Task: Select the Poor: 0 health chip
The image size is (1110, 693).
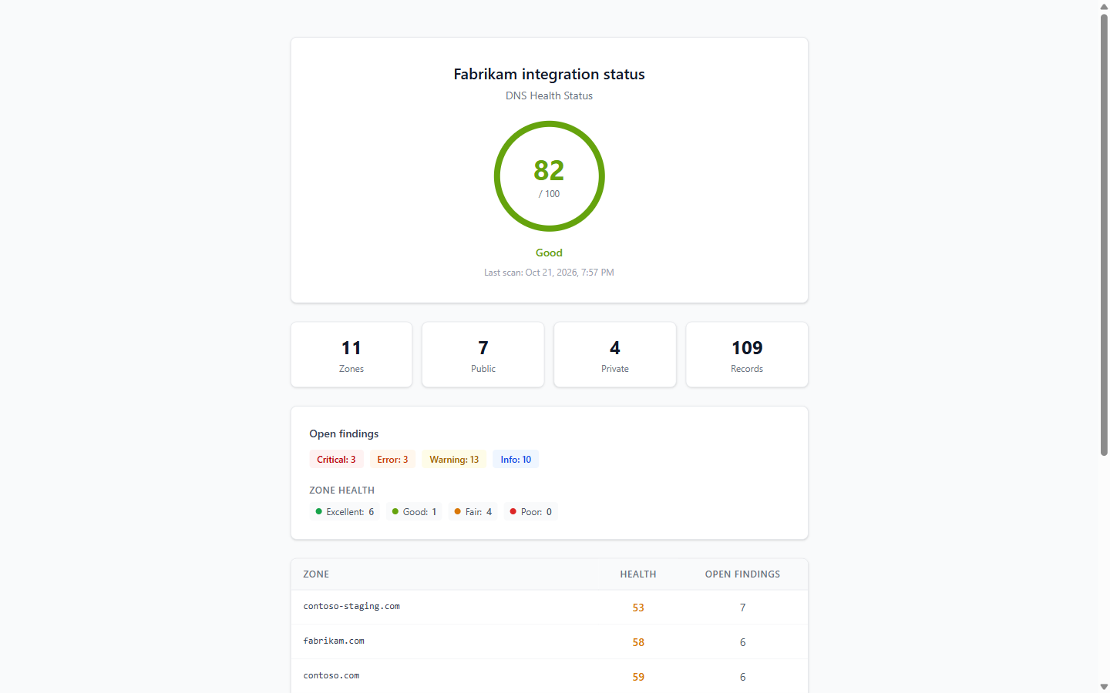Action: pos(531,512)
